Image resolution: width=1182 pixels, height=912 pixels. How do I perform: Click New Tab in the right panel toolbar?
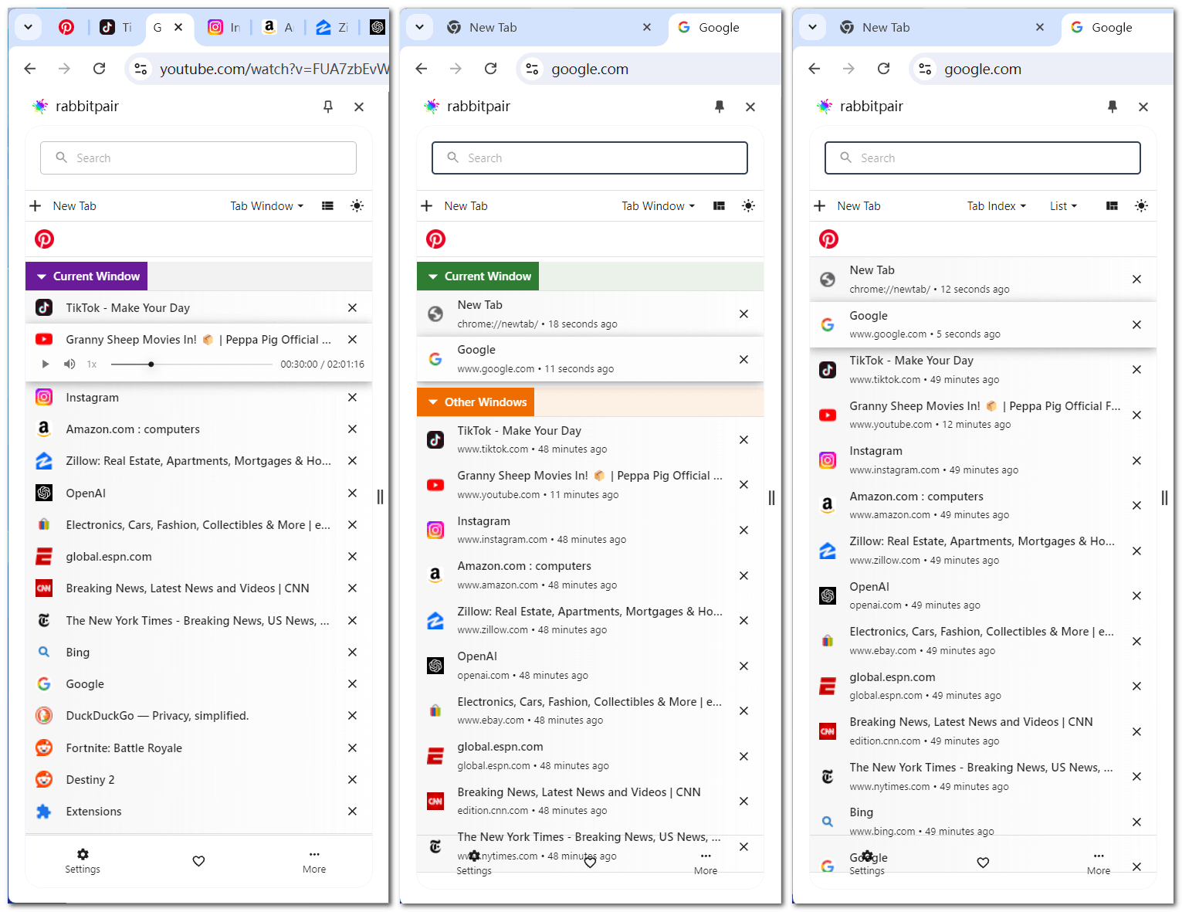click(x=847, y=205)
